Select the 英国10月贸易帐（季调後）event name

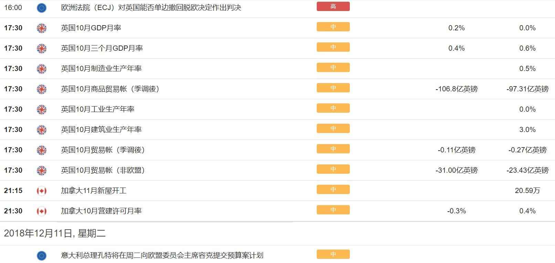103,150
